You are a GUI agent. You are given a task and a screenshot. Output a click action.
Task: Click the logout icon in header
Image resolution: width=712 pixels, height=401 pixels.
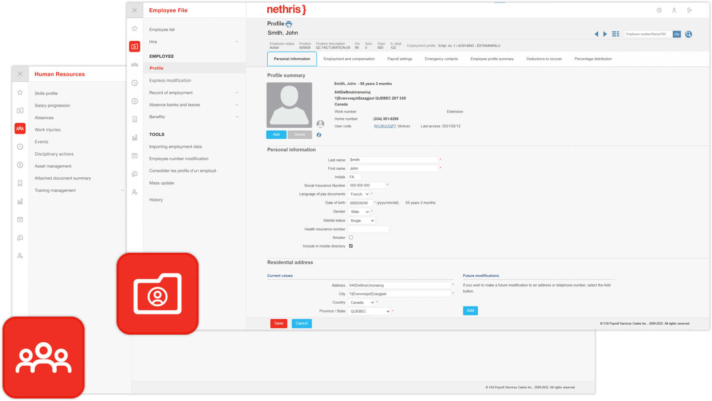tap(689, 10)
